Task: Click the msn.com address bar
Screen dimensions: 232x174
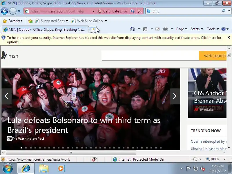Action: (x=58, y=11)
